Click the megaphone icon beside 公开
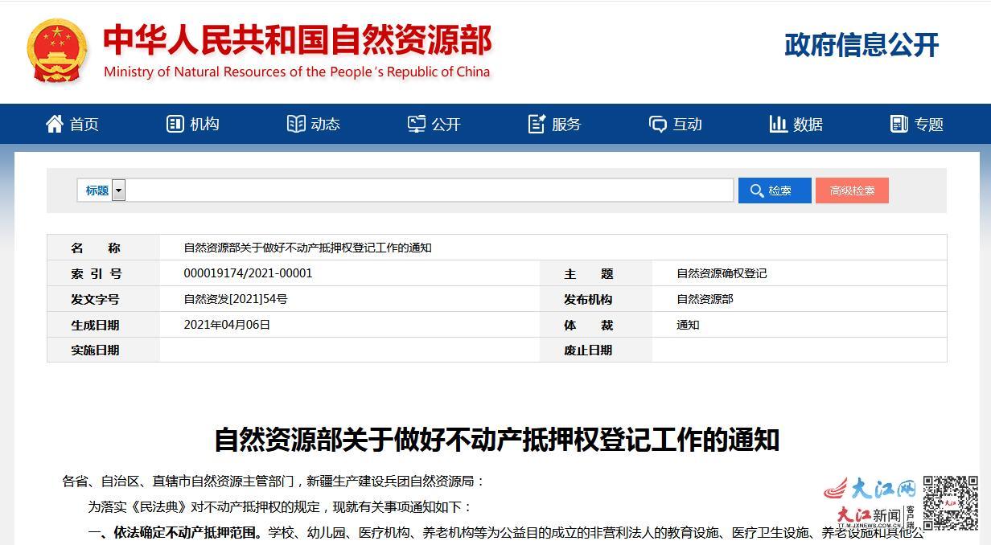This screenshot has width=991, height=545. pyautogui.click(x=417, y=123)
